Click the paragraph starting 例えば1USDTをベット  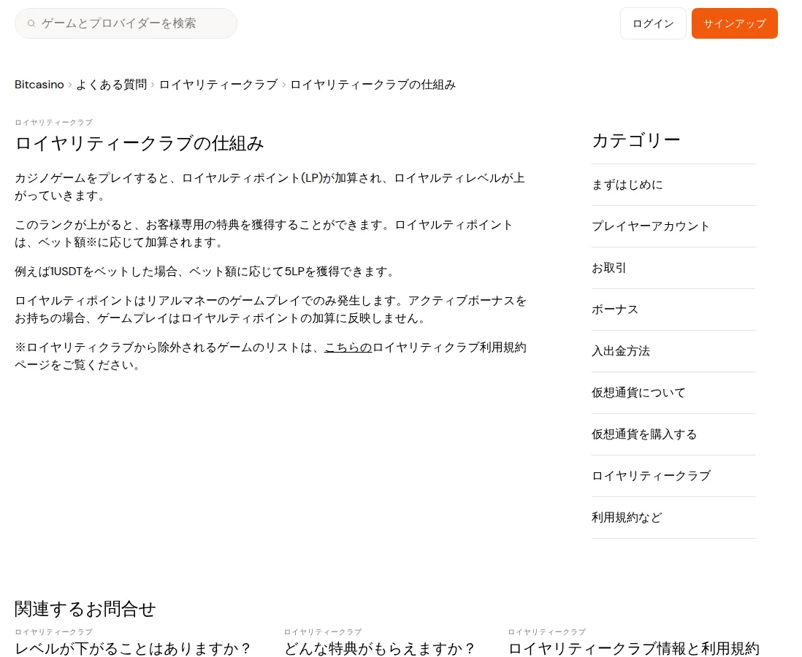point(206,272)
